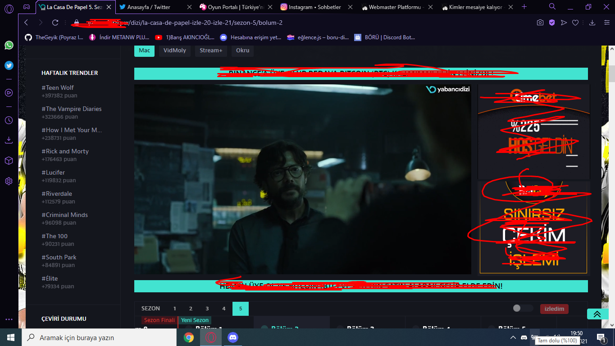Open #The 100 trend link

(x=54, y=236)
